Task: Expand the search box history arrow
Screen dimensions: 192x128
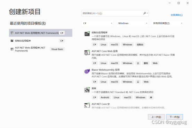Action: click(148, 13)
